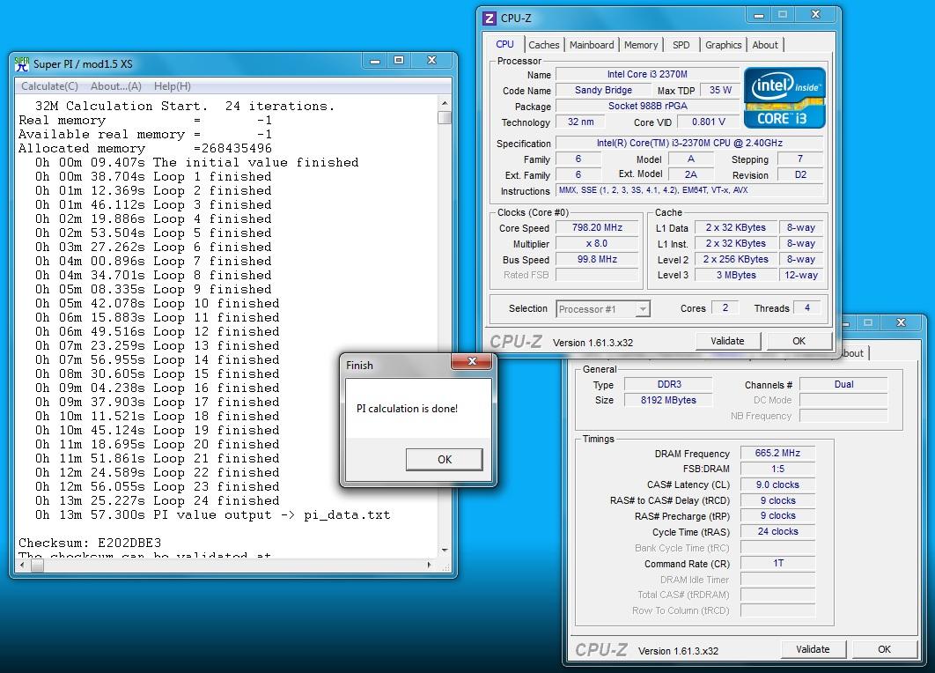Click the Super PI vertical scrollbar thumb
Image resolution: width=935 pixels, height=673 pixels.
tap(445, 117)
